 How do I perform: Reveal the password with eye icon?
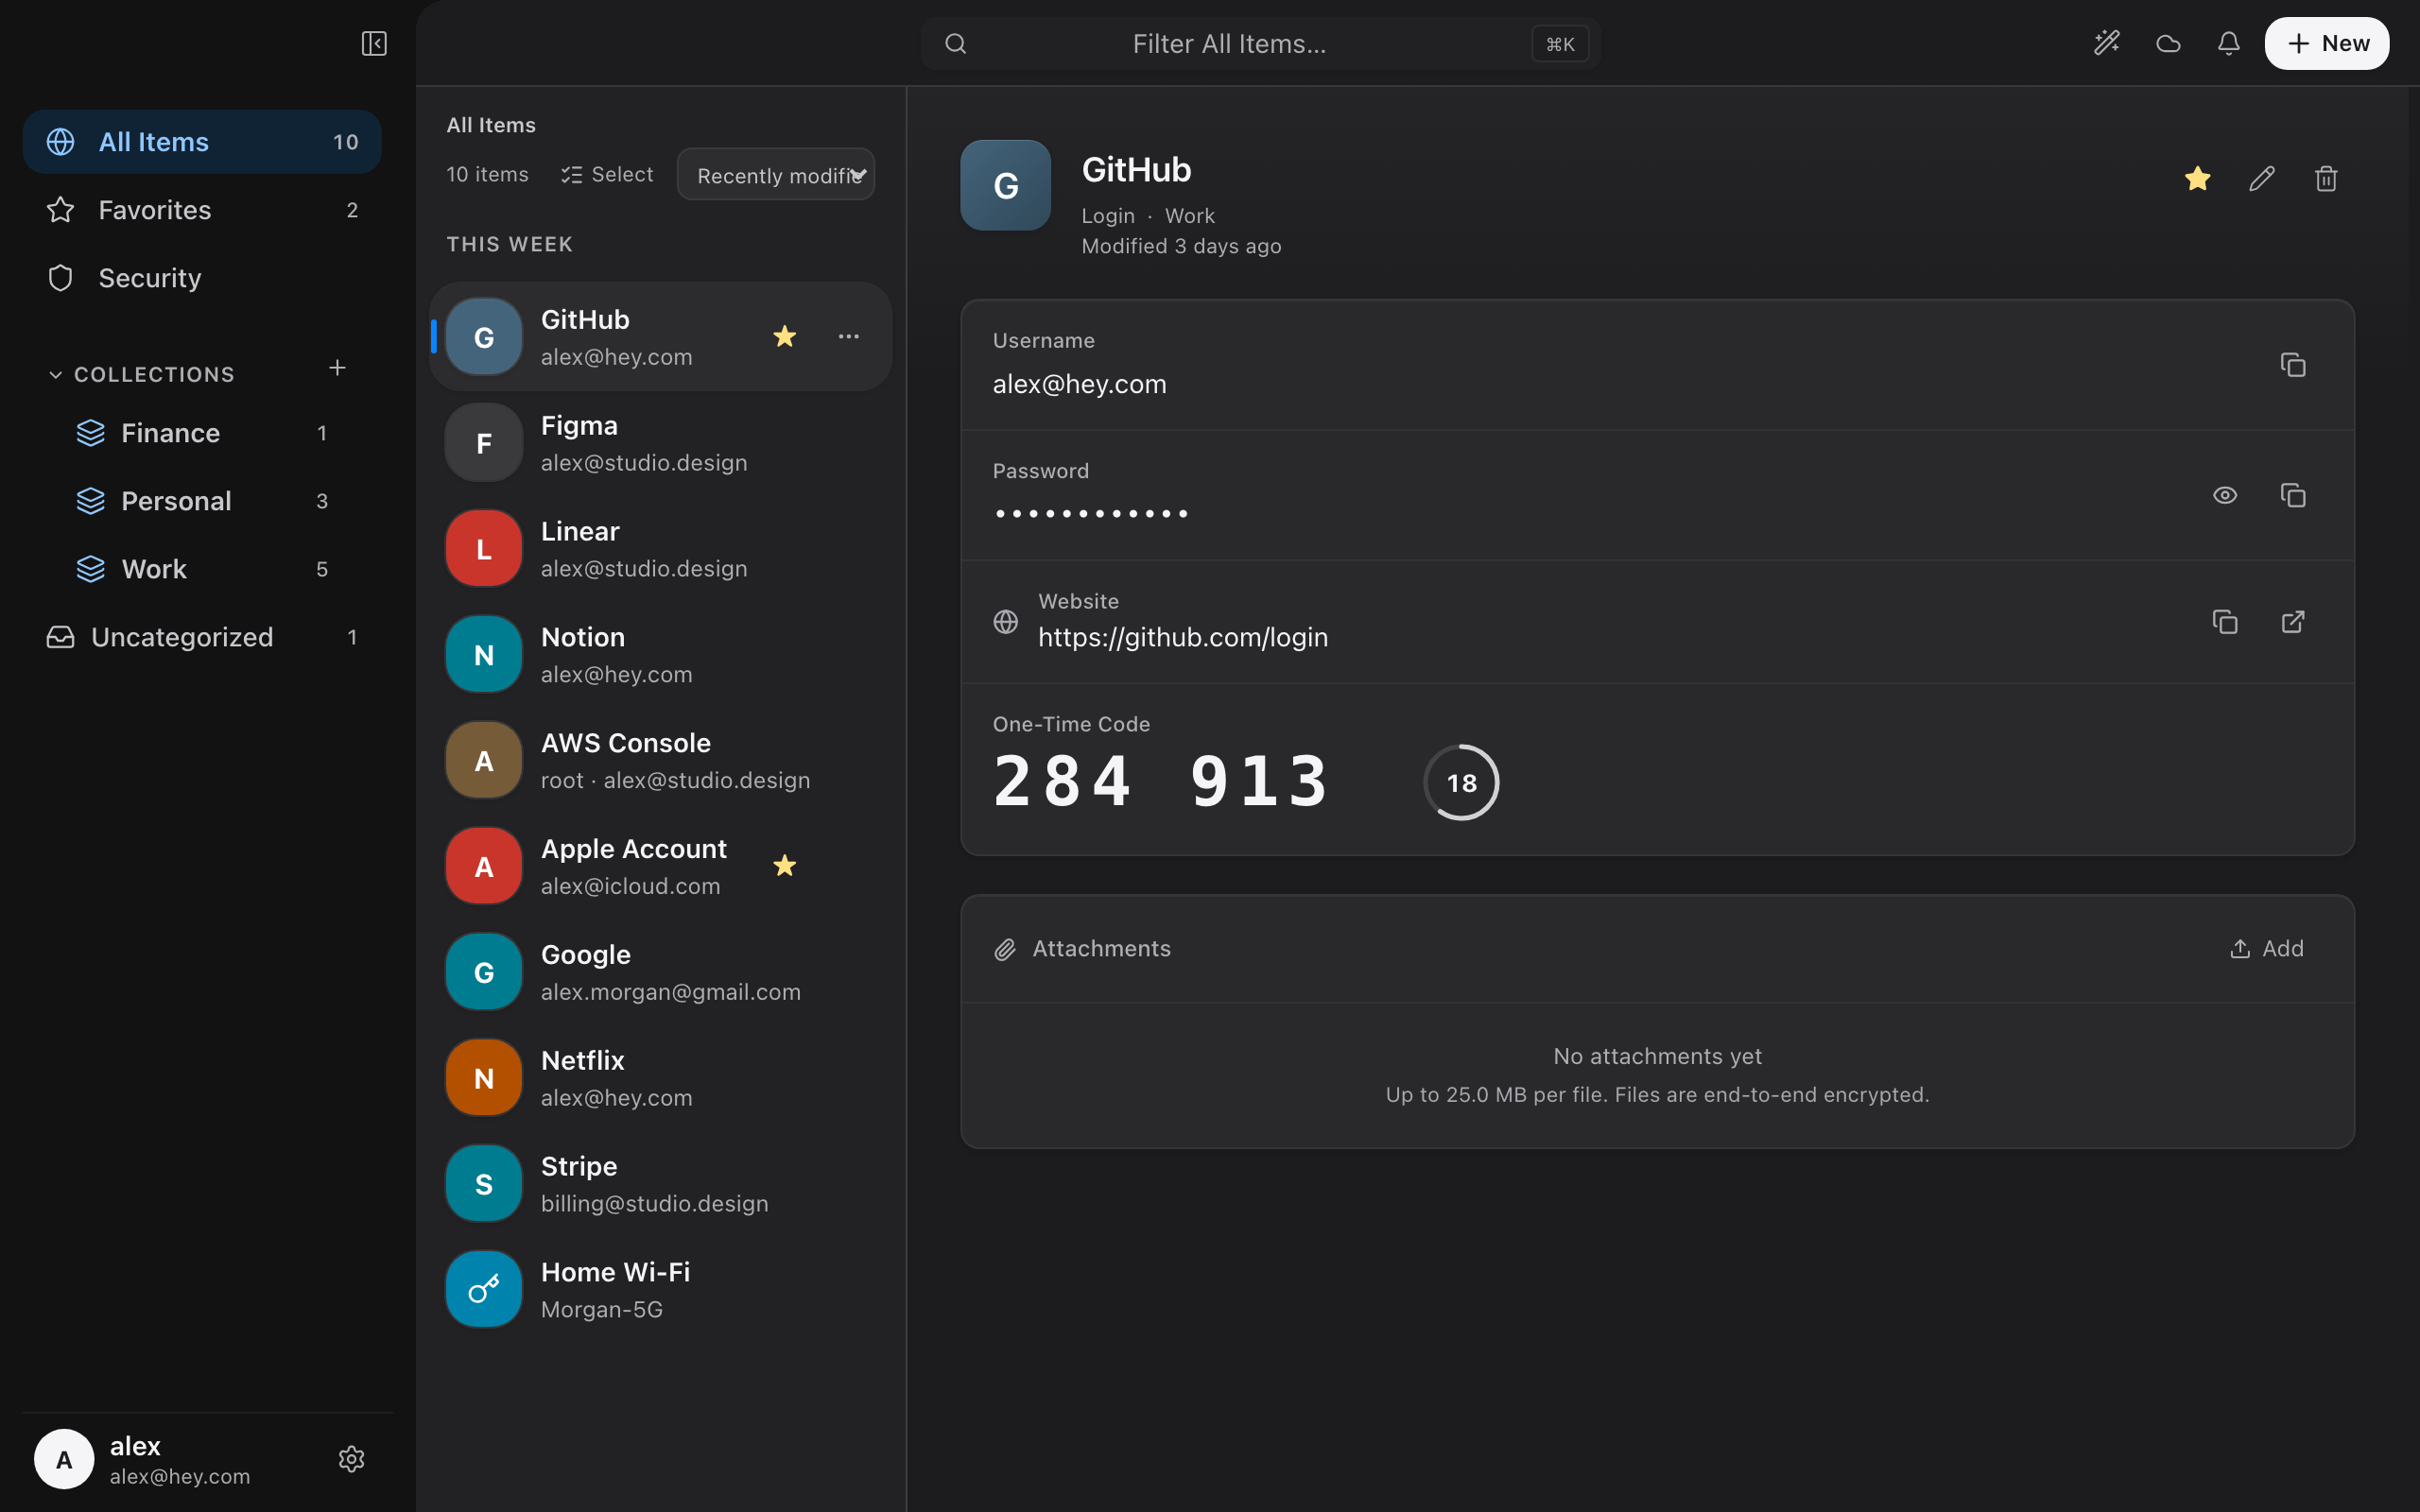[x=2225, y=495]
